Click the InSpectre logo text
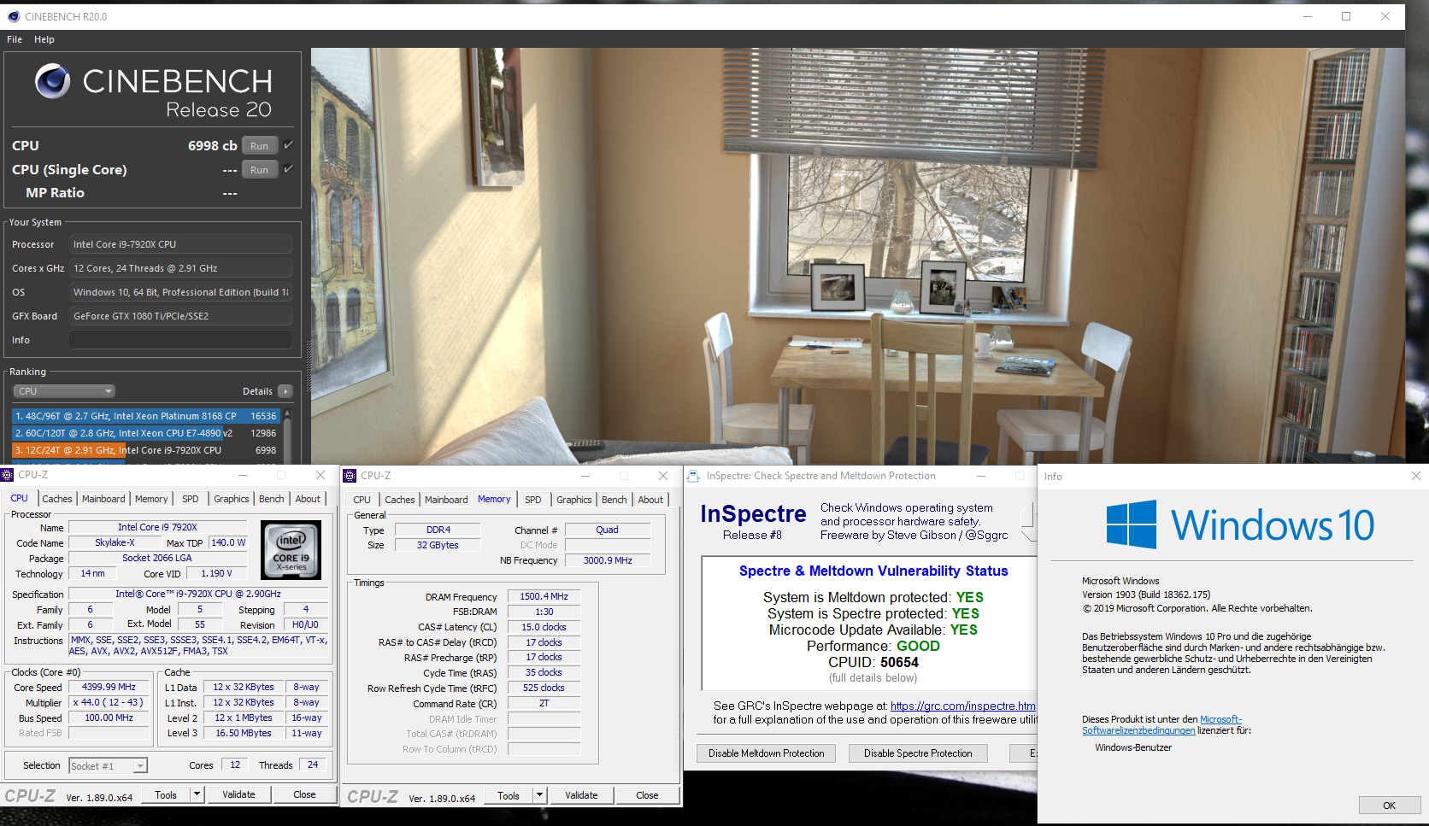The image size is (1429, 826). [x=753, y=514]
